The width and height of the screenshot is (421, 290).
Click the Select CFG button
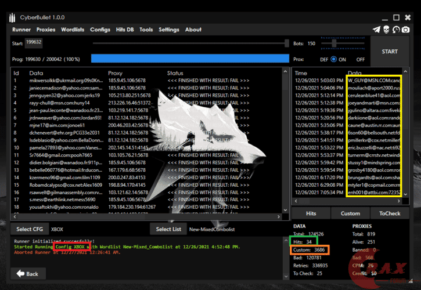tap(28, 229)
